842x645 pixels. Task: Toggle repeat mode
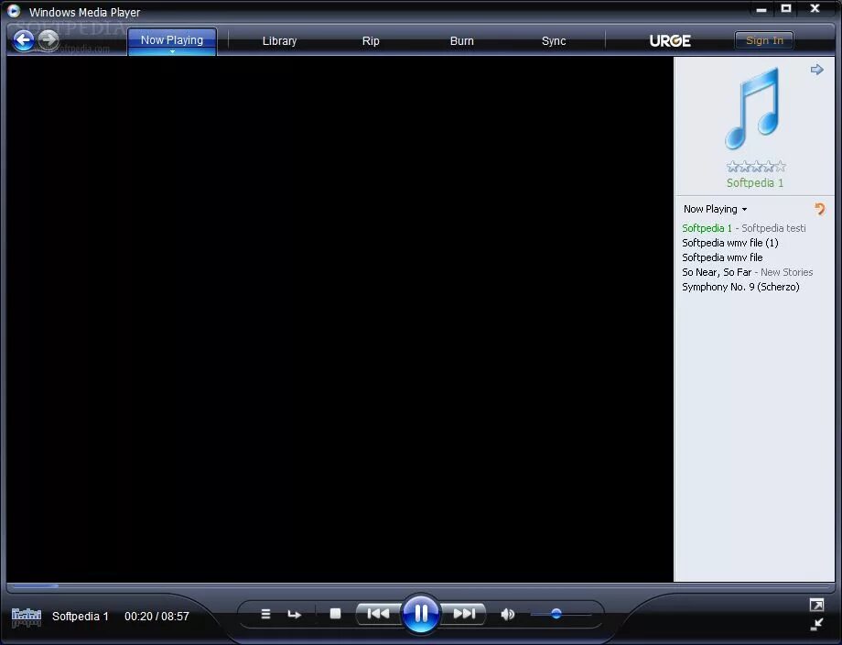pos(295,614)
